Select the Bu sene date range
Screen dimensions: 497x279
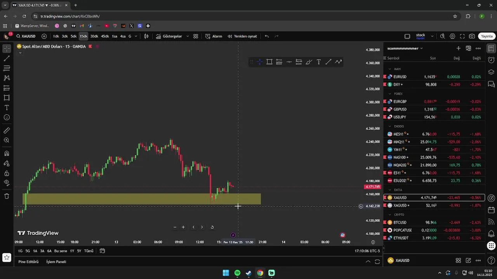61,251
